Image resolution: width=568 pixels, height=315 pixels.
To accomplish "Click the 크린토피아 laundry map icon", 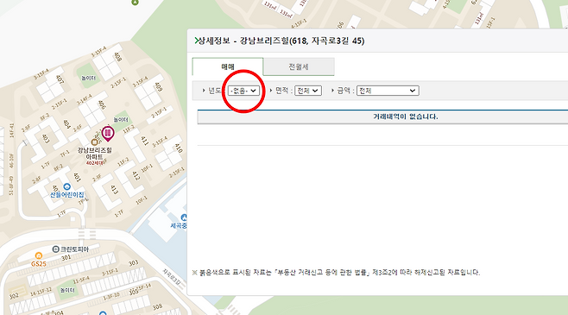I will tap(55, 249).
